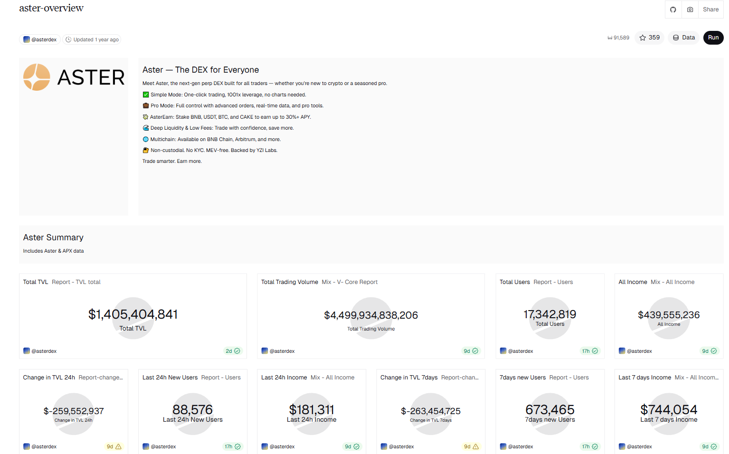Click the 91,589 view count
Screen dimensions: 729x454
point(618,38)
